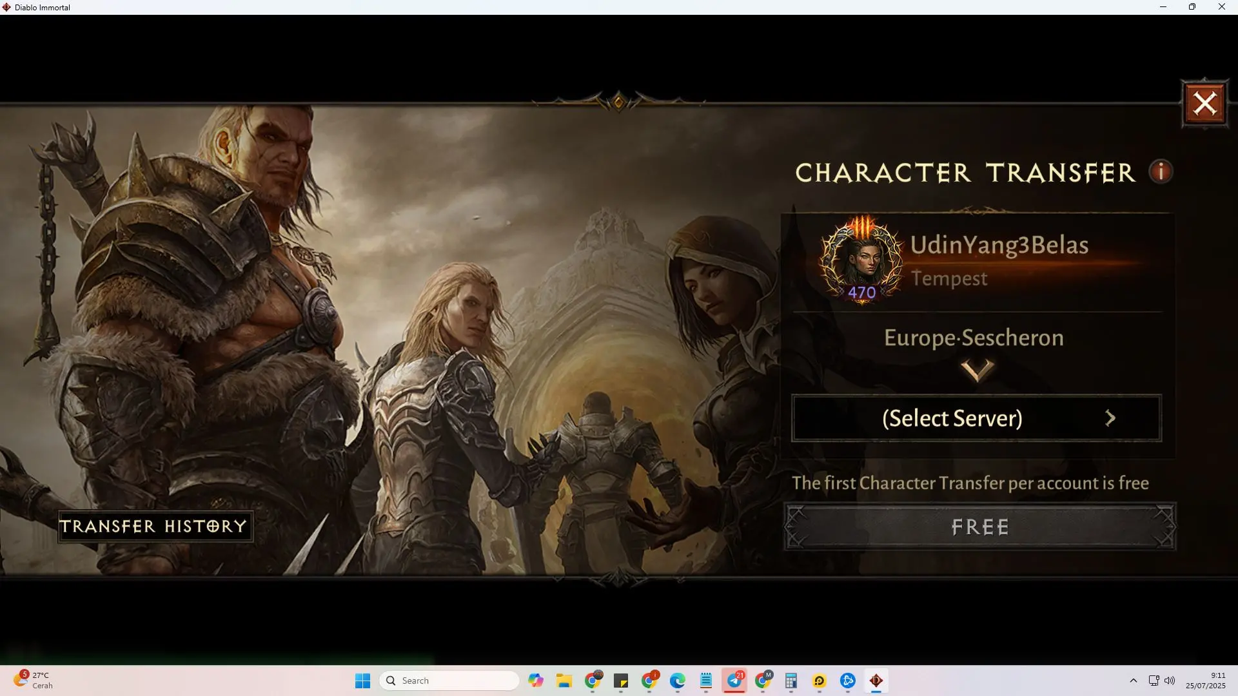The height and width of the screenshot is (696, 1238).
Task: Click the Europe·Sescheron current server text
Action: pyautogui.click(x=974, y=338)
